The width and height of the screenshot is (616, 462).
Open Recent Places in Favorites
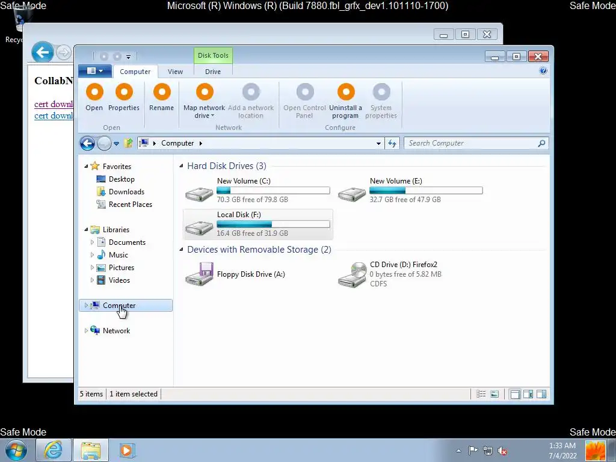[130, 205]
